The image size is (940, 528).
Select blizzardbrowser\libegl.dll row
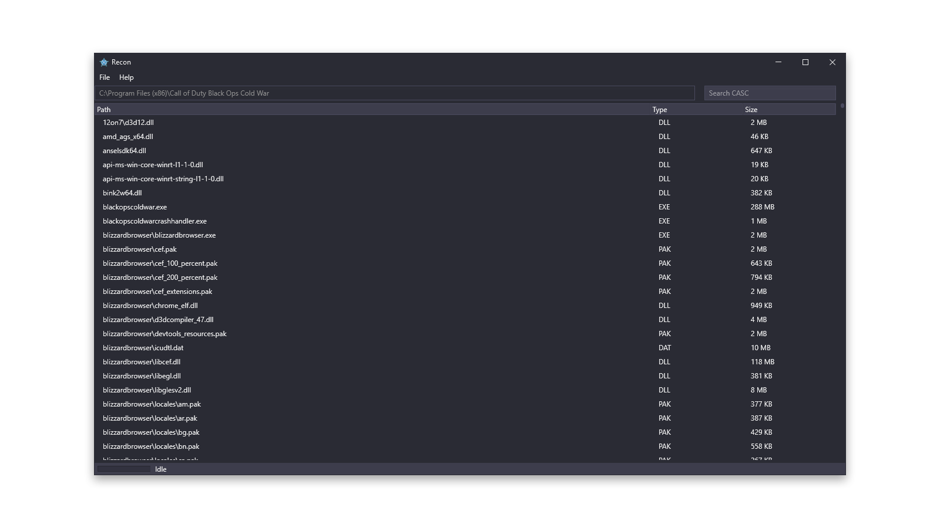465,376
